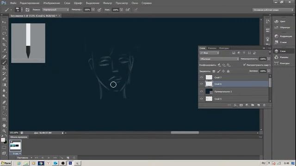Toggle lock transparent pixels
Image resolution: width=296 pixels, height=166 pixels.
[x=214, y=71]
